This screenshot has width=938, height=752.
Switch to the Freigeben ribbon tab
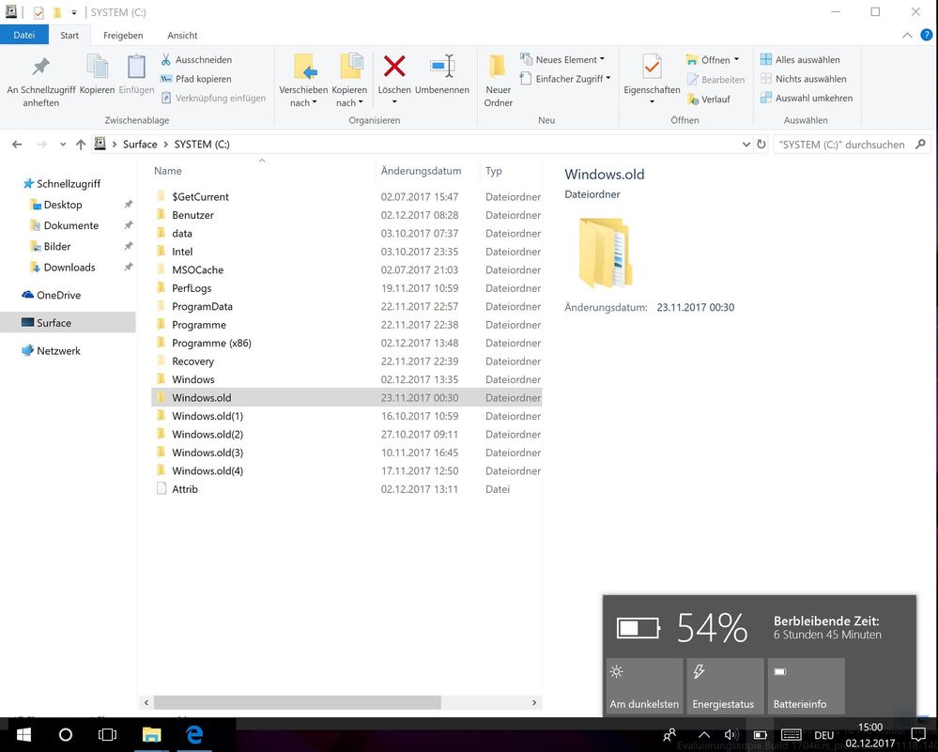tap(123, 36)
